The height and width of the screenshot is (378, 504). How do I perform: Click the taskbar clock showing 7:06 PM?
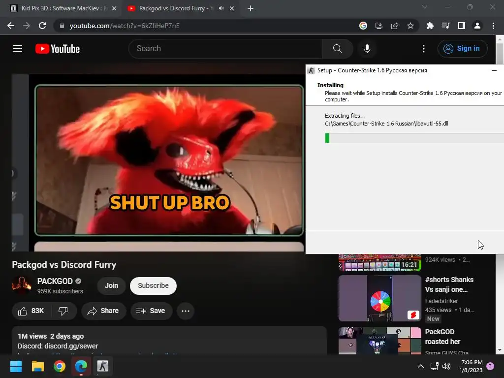[x=471, y=366]
